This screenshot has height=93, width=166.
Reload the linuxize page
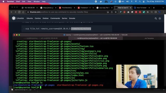click(19, 12)
